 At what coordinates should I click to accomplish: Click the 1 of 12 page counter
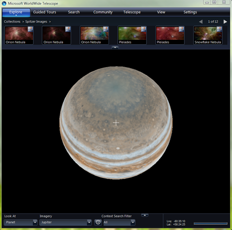(x=213, y=22)
